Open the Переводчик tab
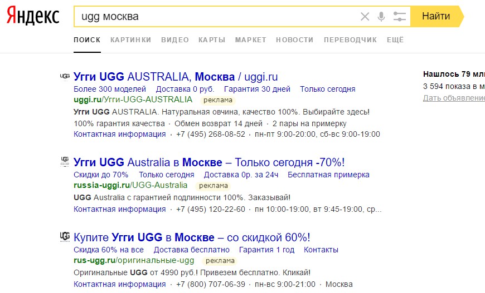The width and height of the screenshot is (485, 293). 350,40
